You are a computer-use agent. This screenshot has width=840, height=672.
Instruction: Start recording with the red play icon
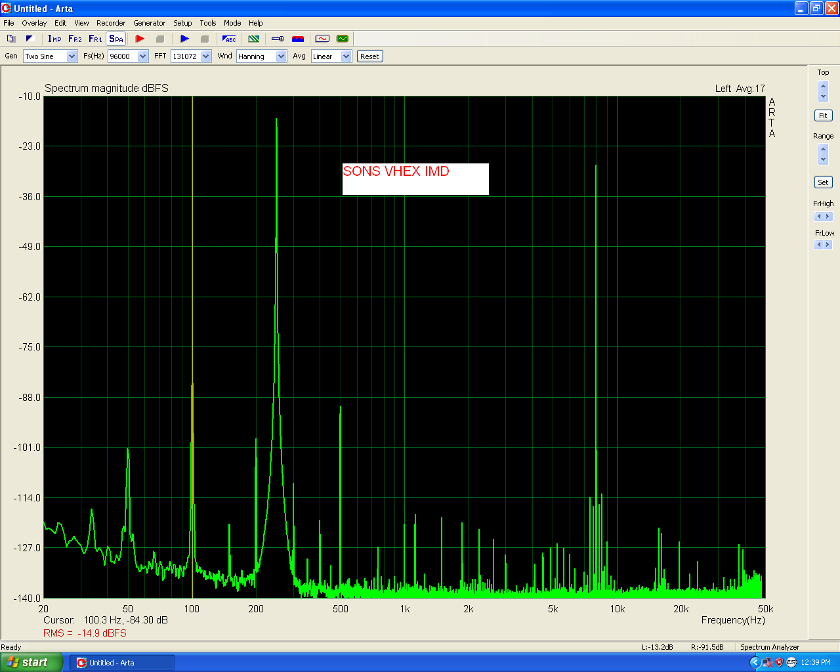[x=140, y=39]
